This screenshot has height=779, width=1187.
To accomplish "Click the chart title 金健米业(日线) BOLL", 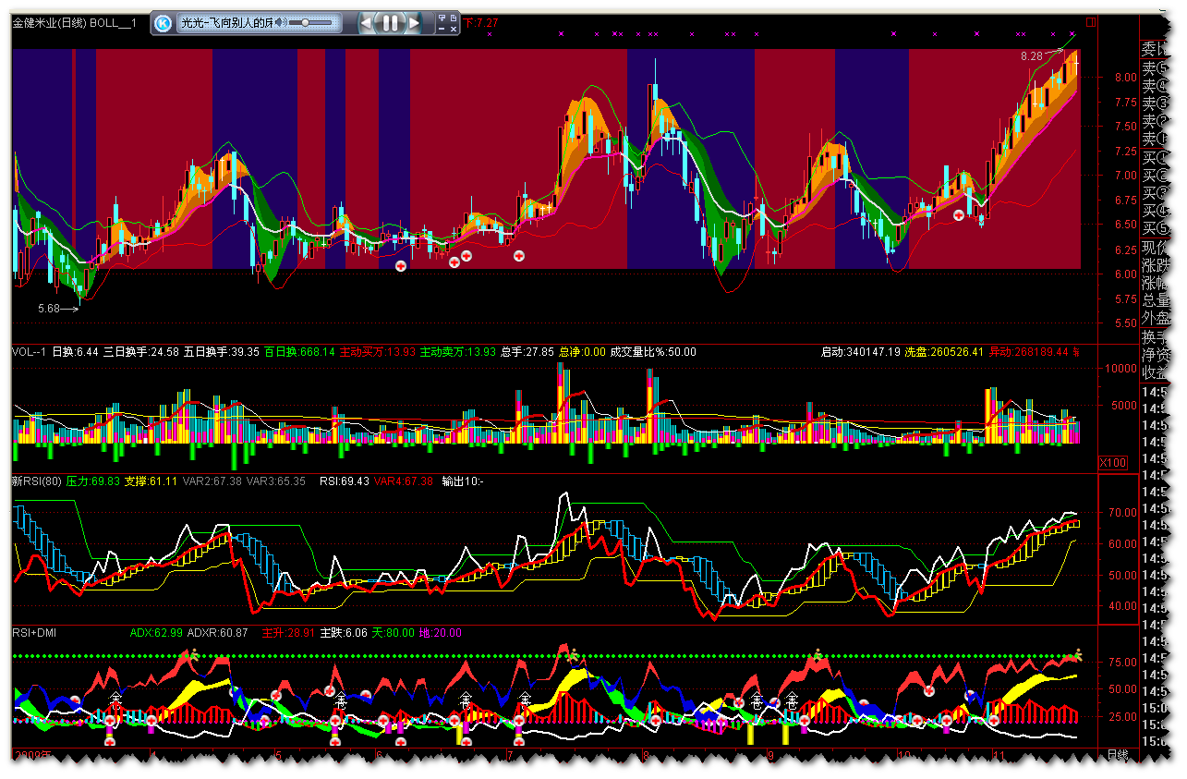I will 67,23.
